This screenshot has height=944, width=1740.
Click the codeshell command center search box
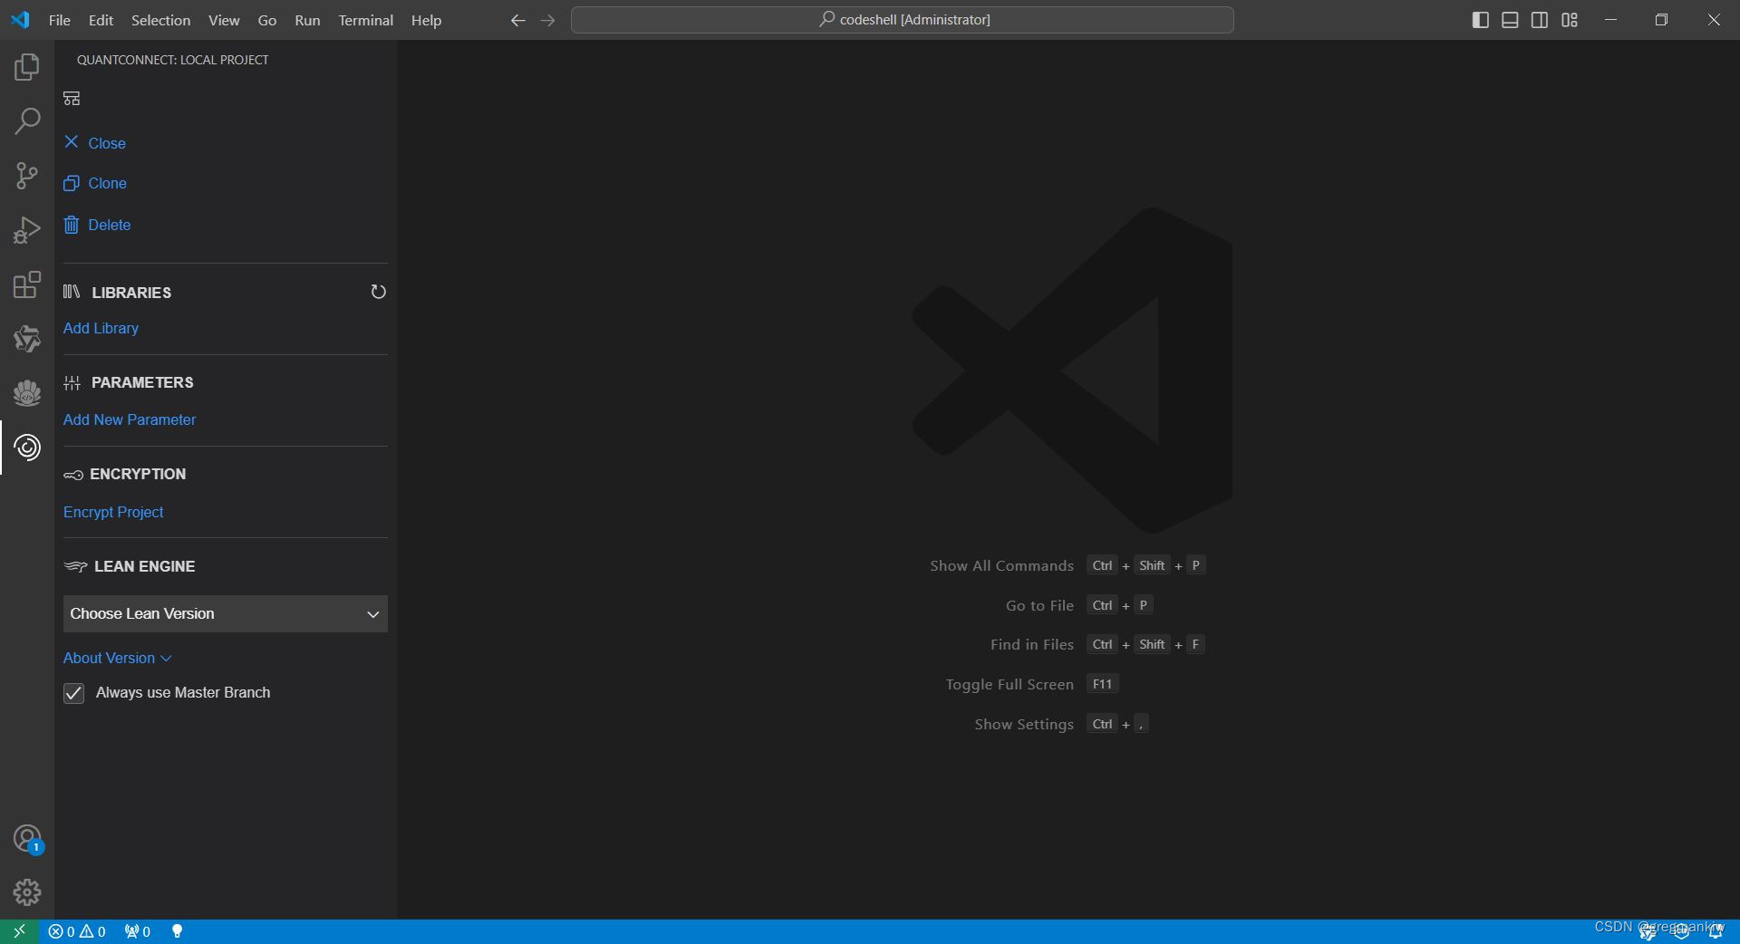pyautogui.click(x=902, y=20)
